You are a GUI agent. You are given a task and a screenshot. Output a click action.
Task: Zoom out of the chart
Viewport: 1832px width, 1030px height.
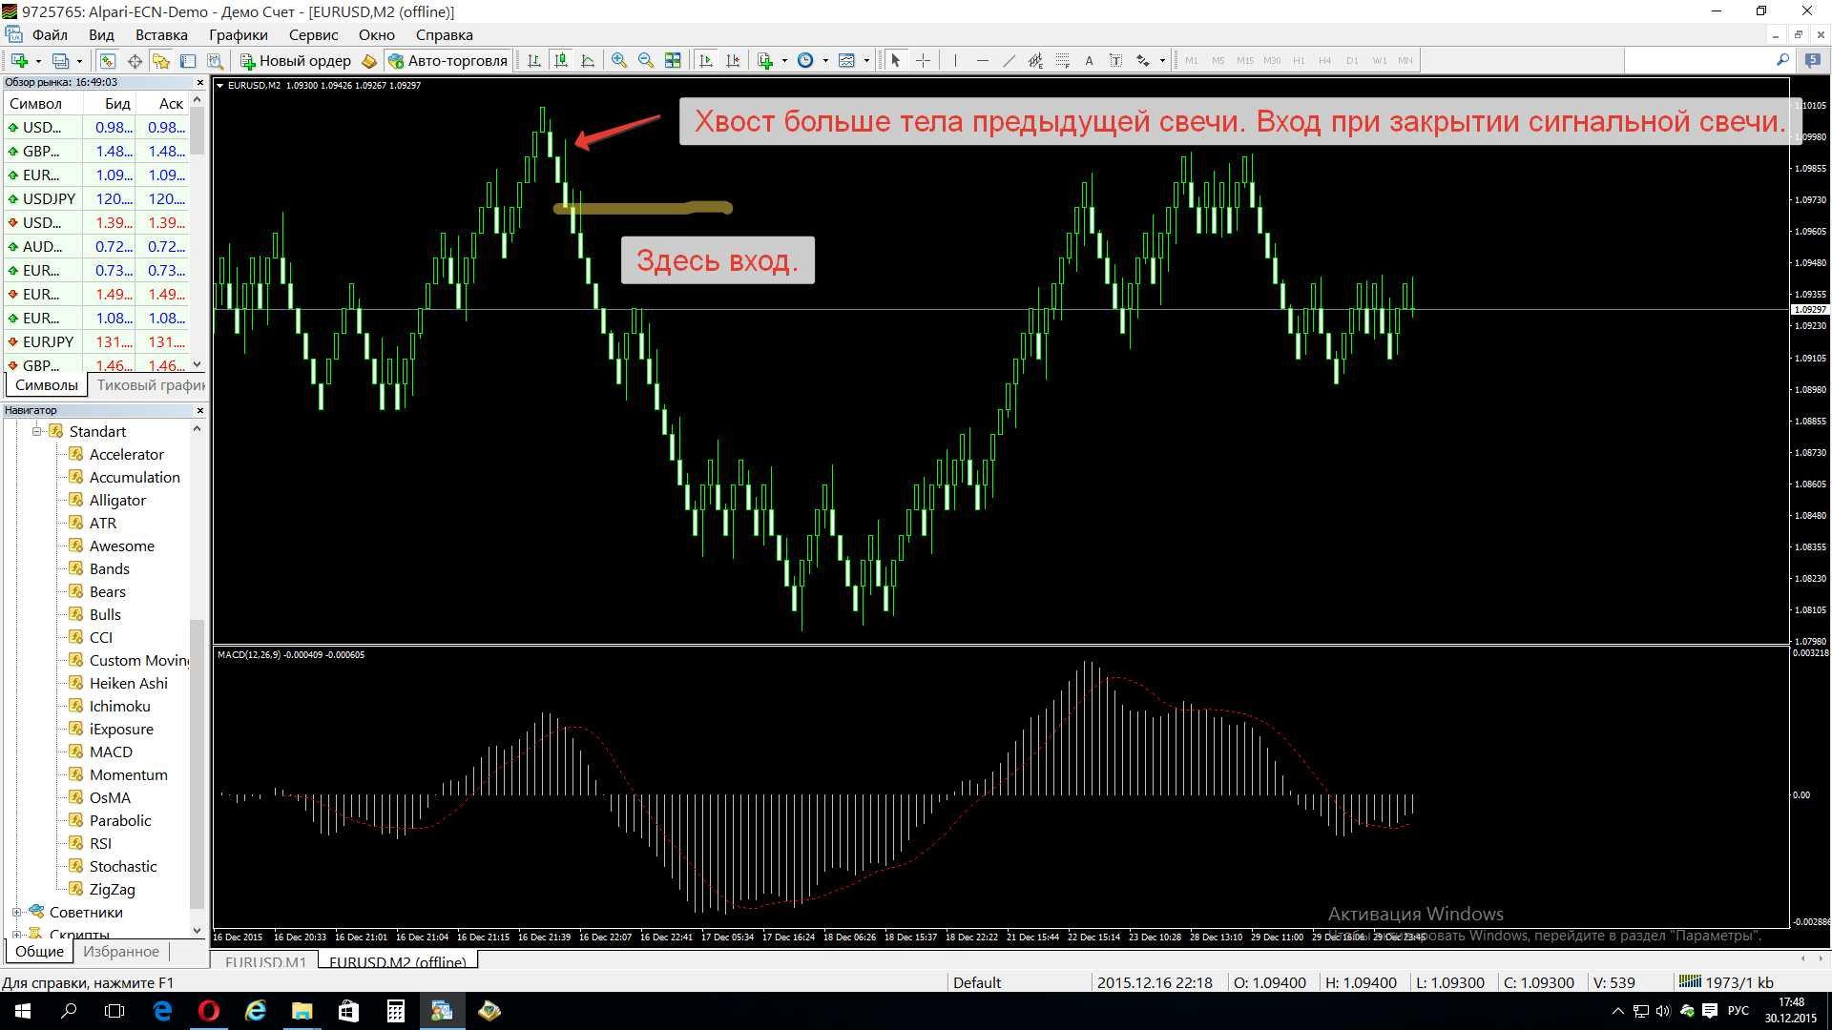(x=646, y=60)
